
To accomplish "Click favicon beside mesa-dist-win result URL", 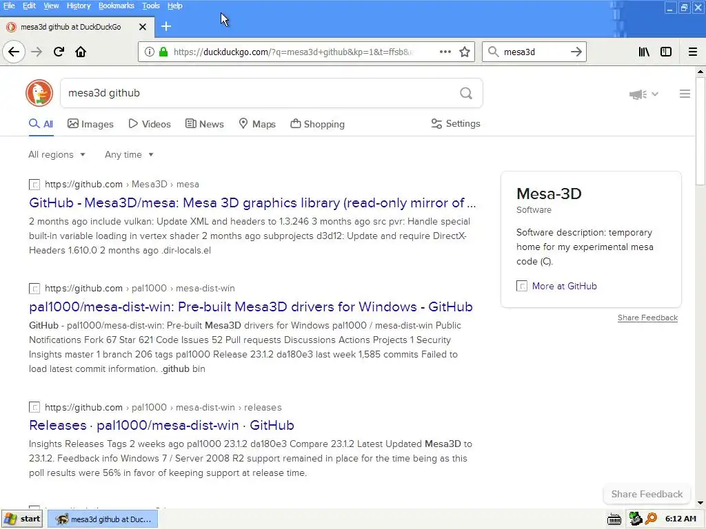I will (x=34, y=289).
